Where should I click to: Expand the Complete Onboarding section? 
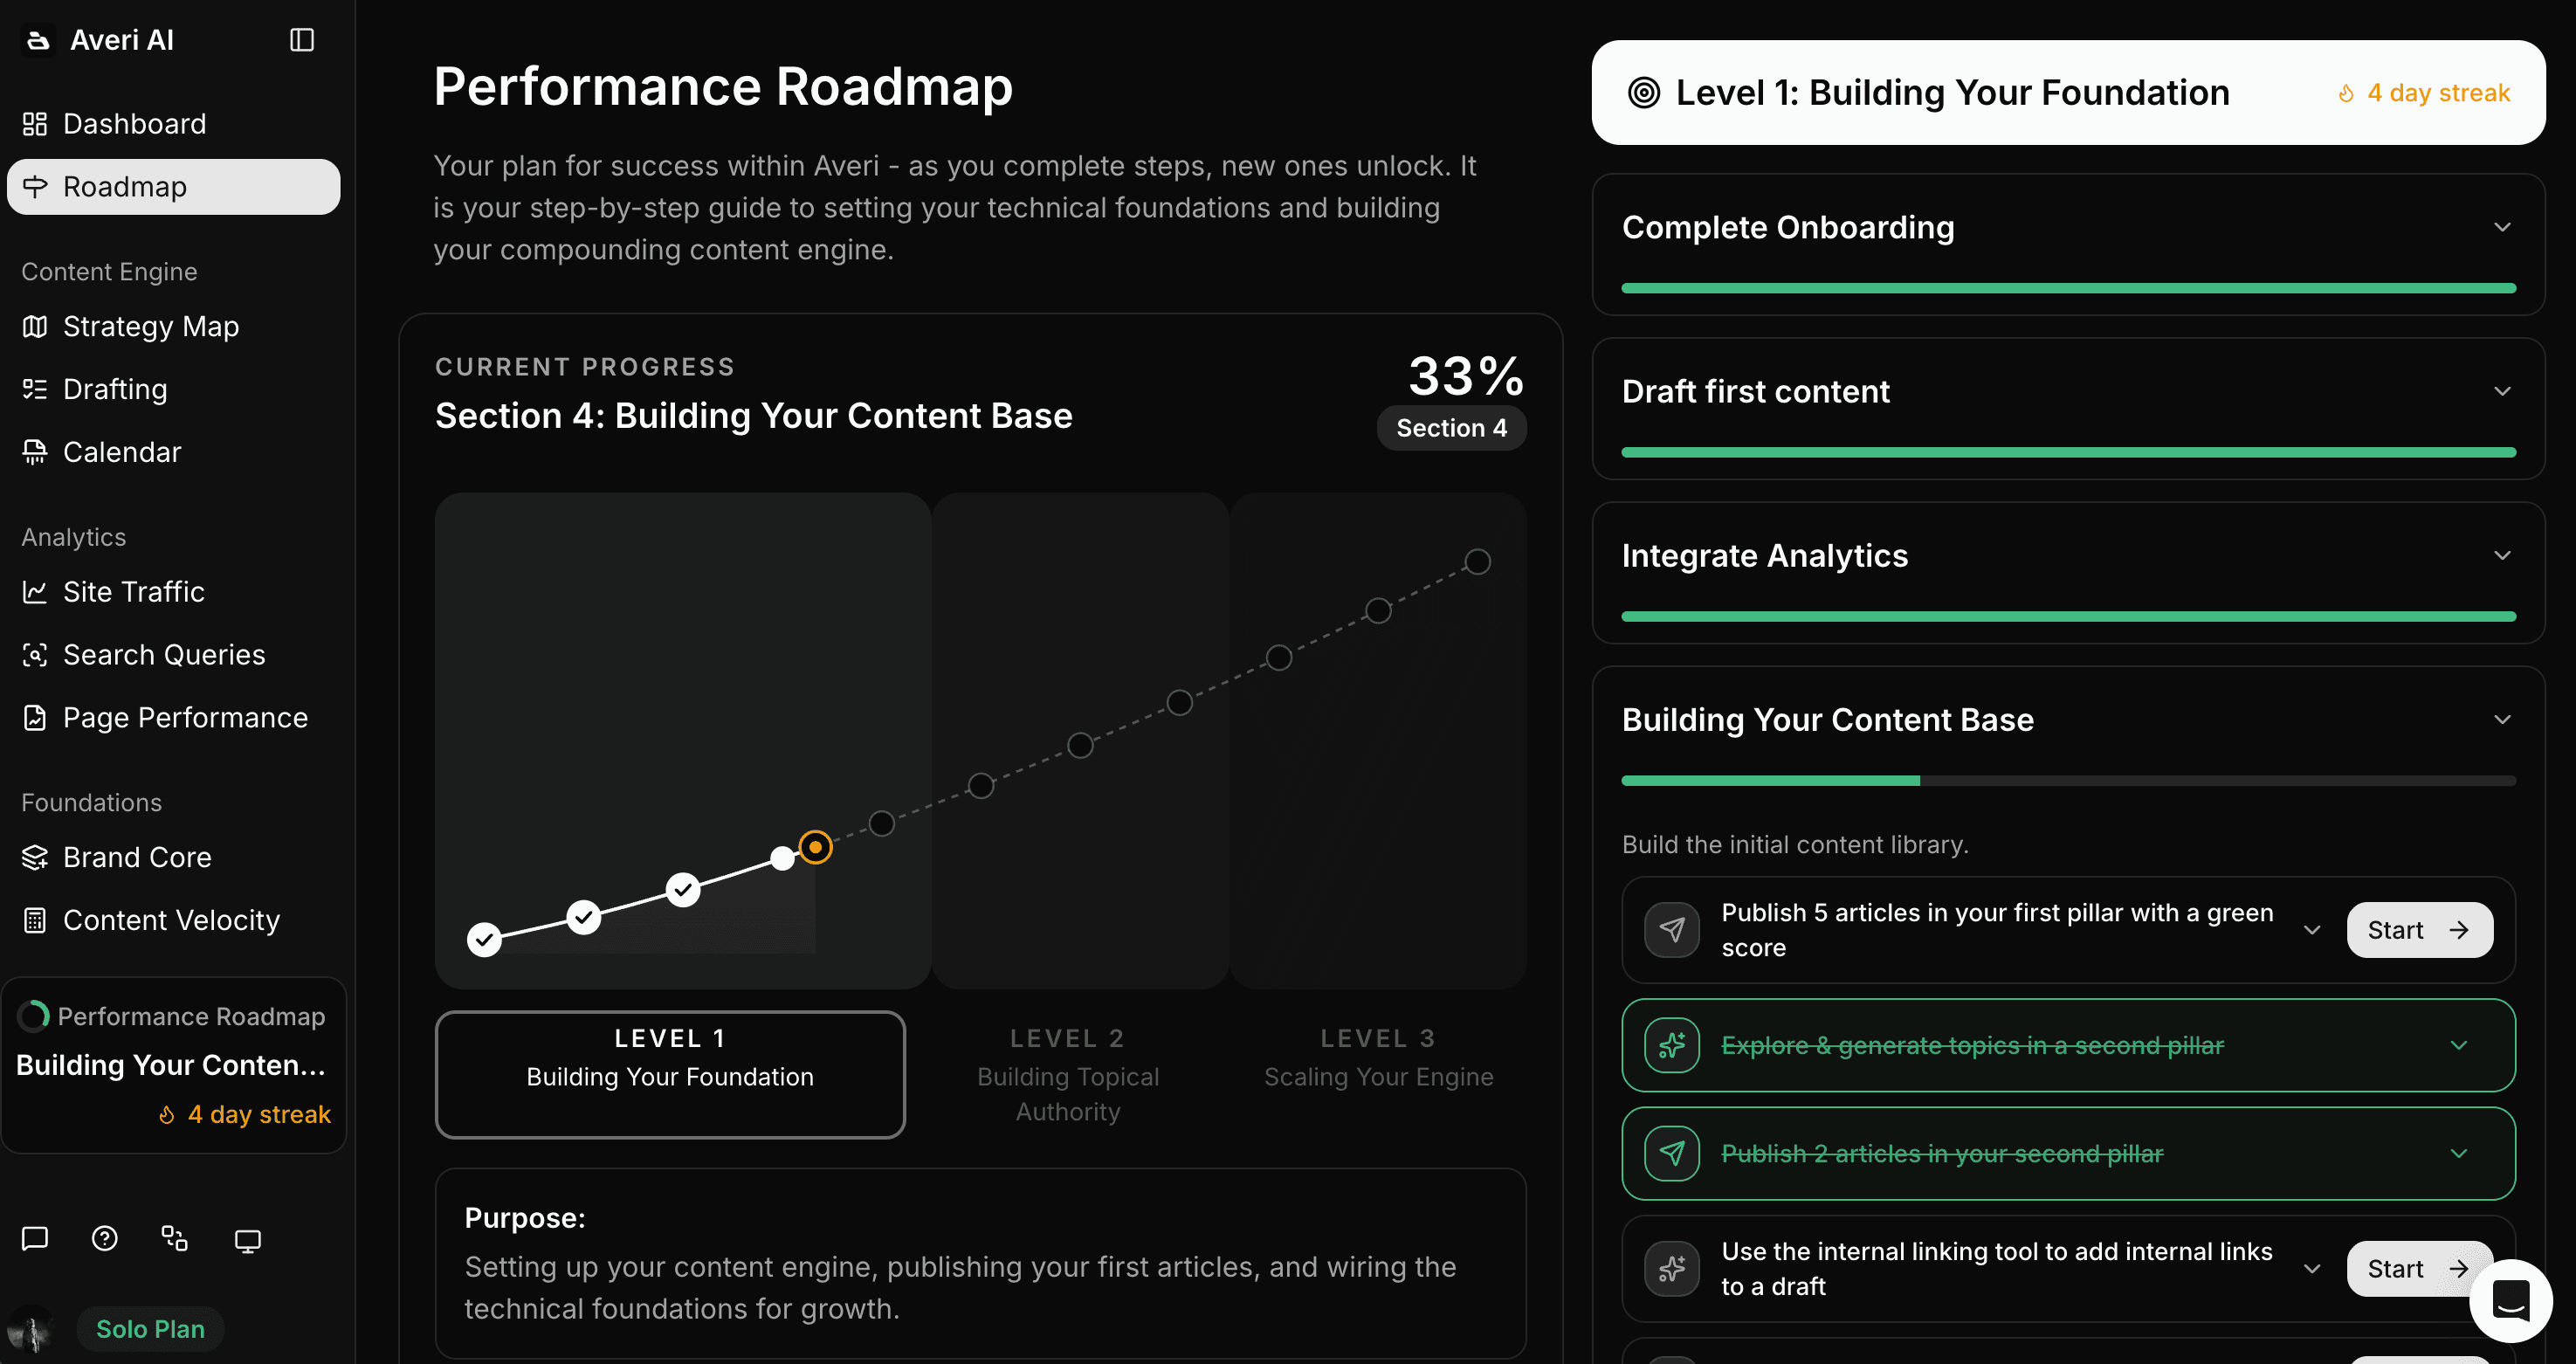pos(2502,227)
